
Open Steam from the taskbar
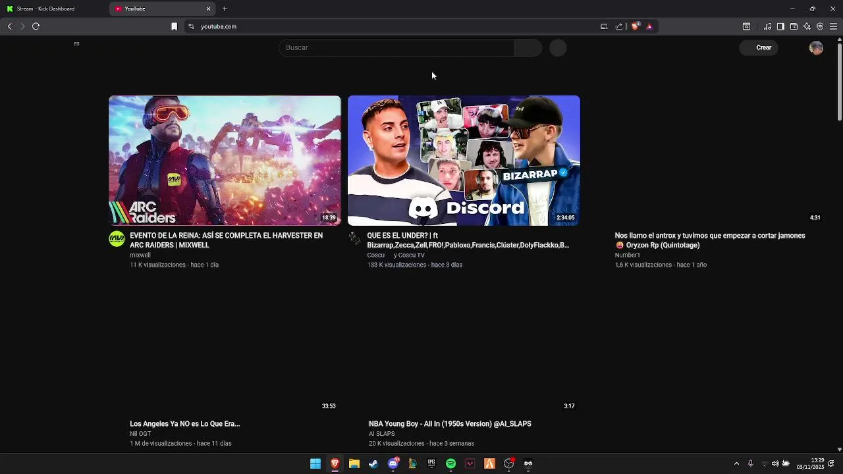(373, 463)
